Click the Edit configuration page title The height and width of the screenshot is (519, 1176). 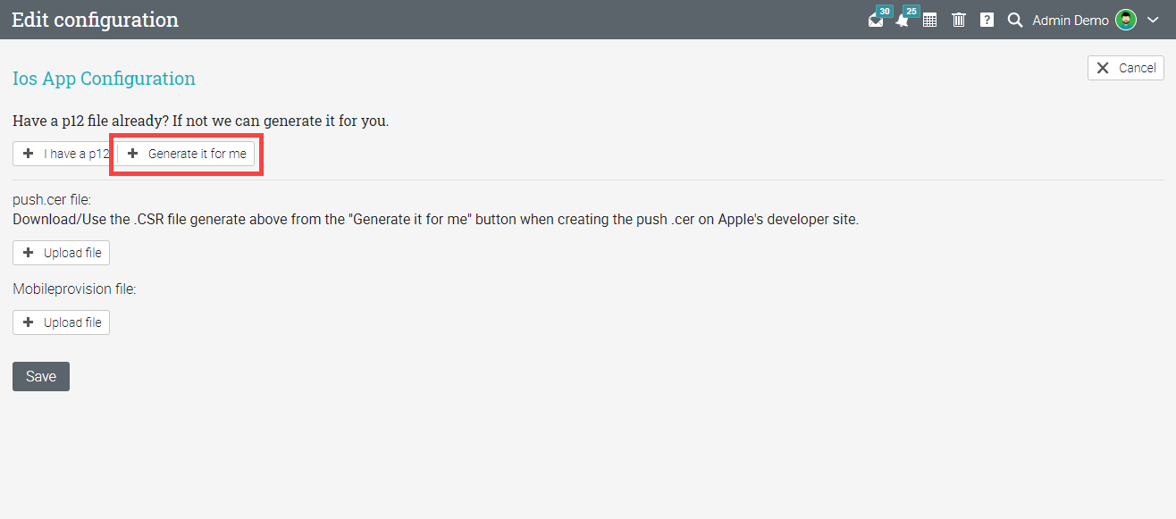[95, 20]
